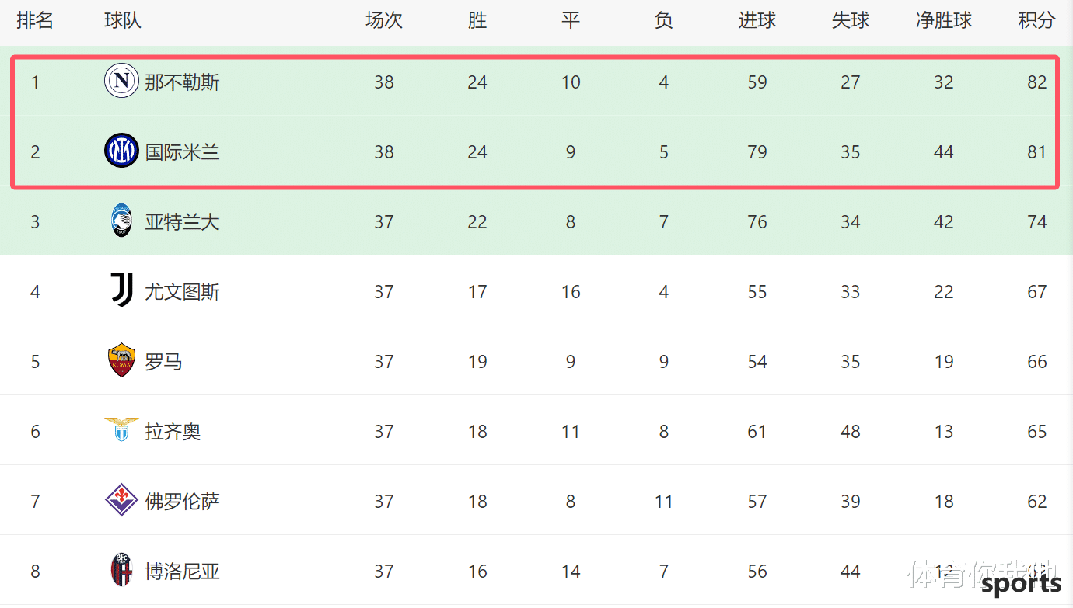
Task: Click the Lazio eagle logo
Action: pyautogui.click(x=121, y=429)
